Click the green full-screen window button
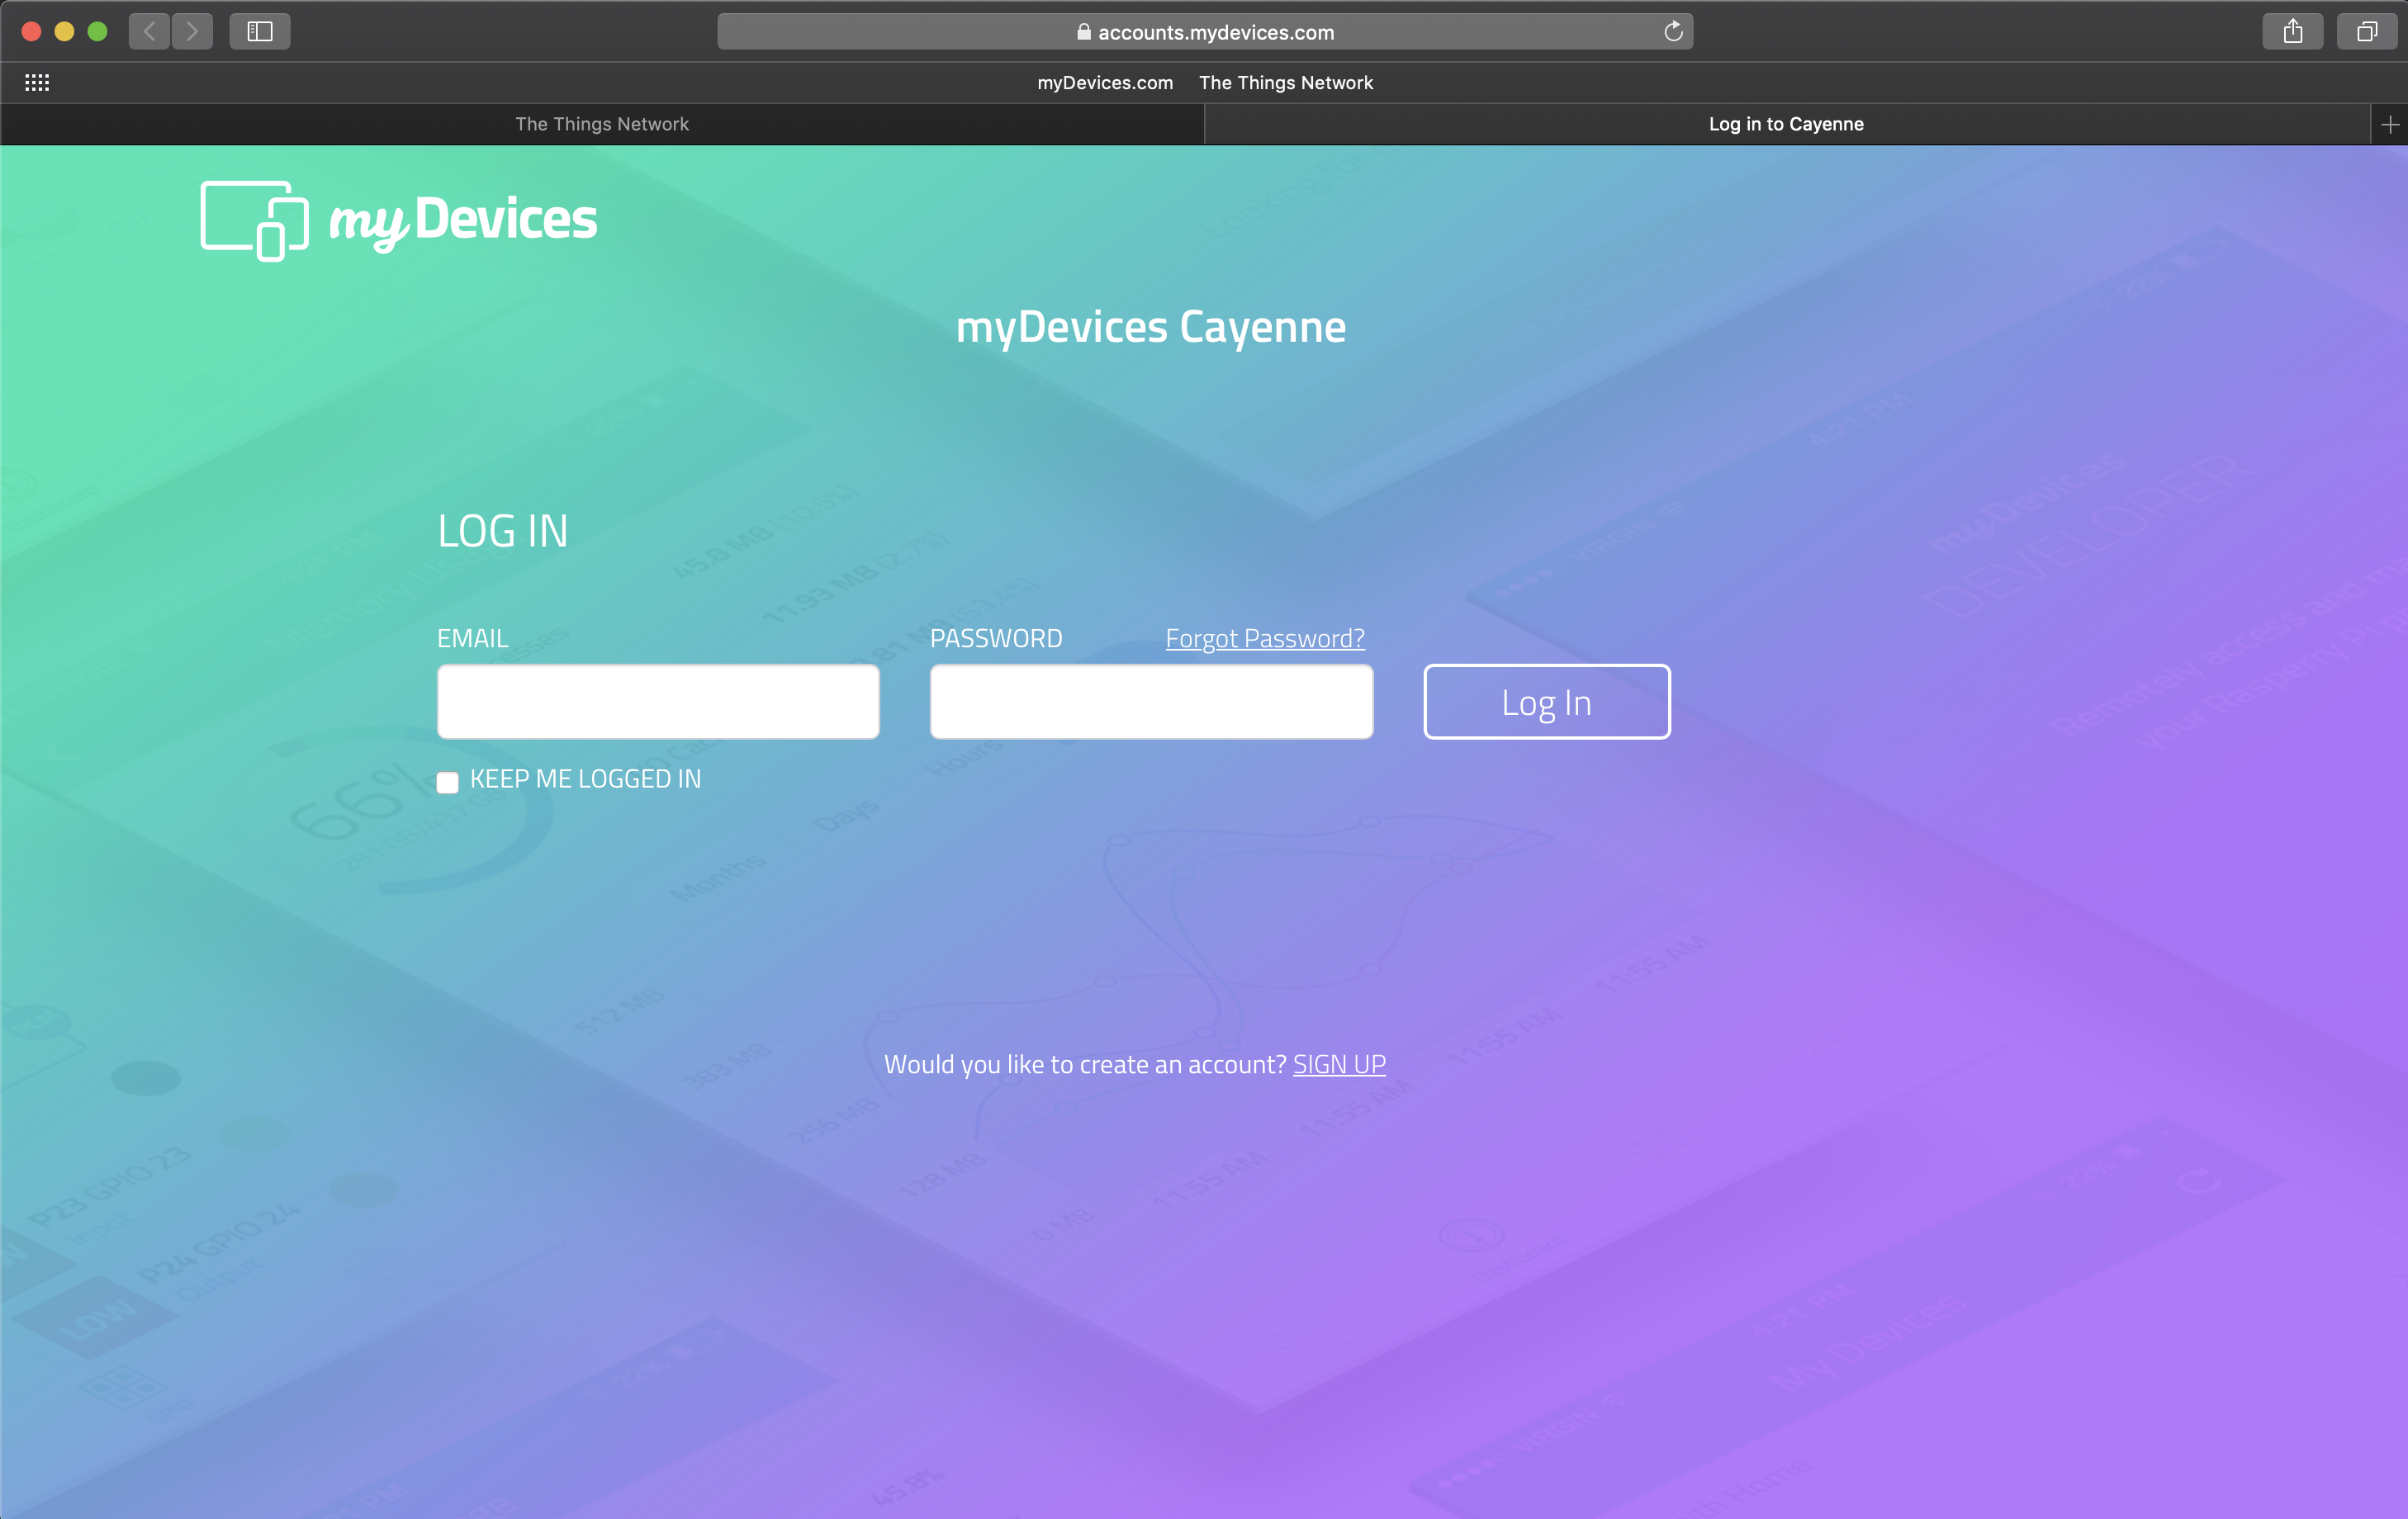Viewport: 2408px width, 1519px height. (x=97, y=31)
